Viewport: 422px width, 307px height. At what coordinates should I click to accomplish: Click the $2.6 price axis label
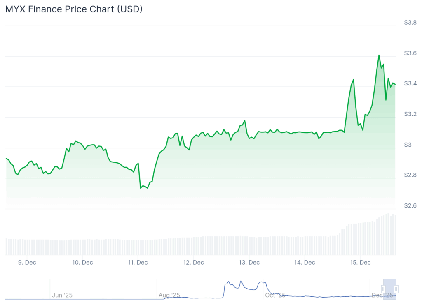[x=410, y=205]
